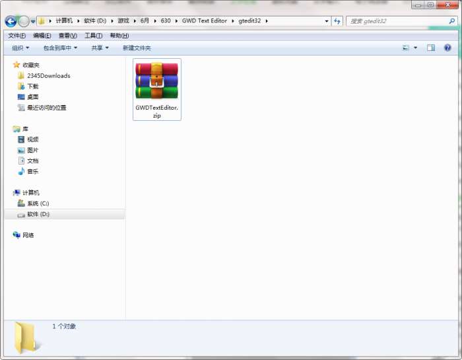Expand the 组织 dropdown
The height and width of the screenshot is (360, 462).
coord(20,48)
